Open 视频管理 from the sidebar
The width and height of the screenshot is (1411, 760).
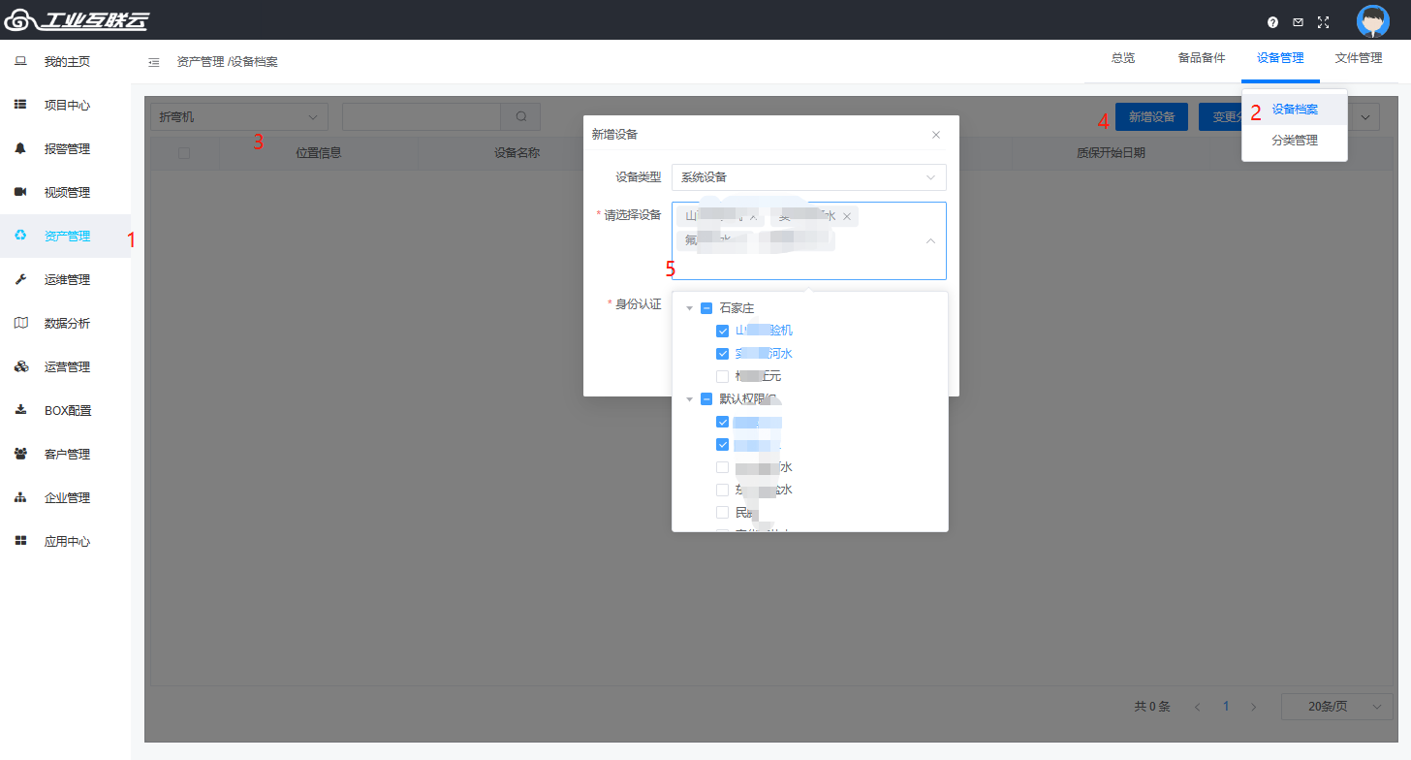(x=66, y=193)
